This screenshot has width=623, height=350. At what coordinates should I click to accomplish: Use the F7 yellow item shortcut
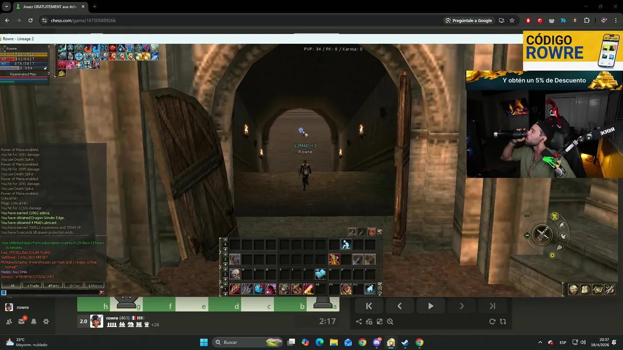pos(309,290)
